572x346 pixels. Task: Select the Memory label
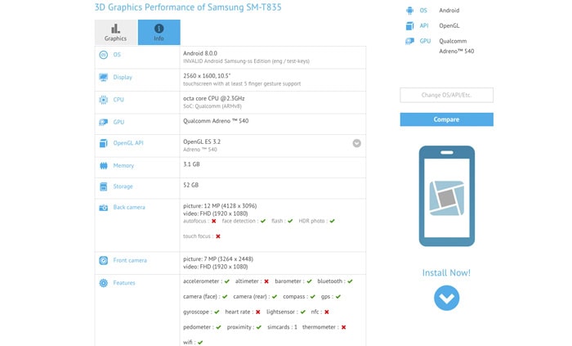click(x=123, y=166)
